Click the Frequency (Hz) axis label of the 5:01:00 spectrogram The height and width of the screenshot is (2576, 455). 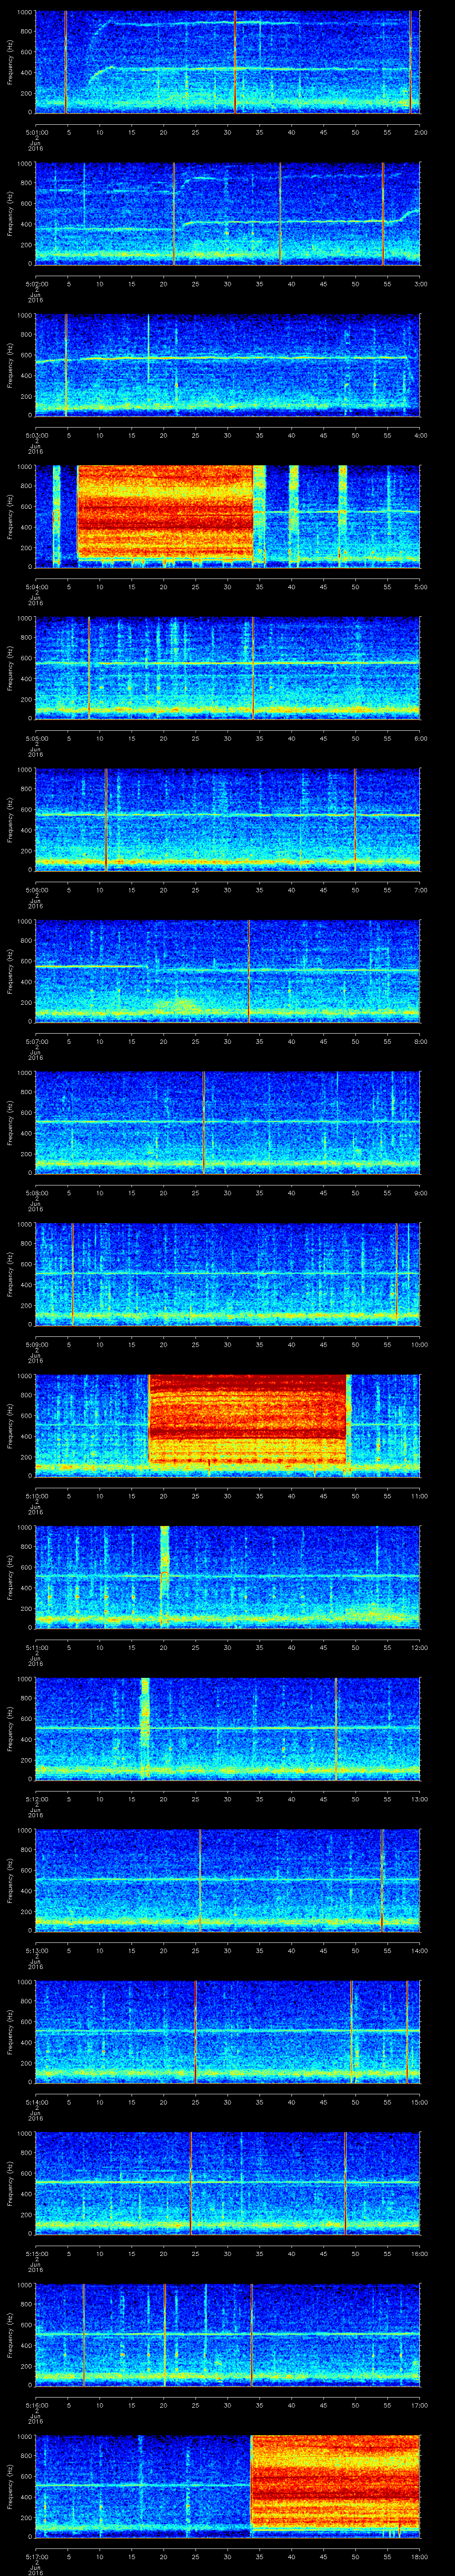pyautogui.click(x=10, y=62)
